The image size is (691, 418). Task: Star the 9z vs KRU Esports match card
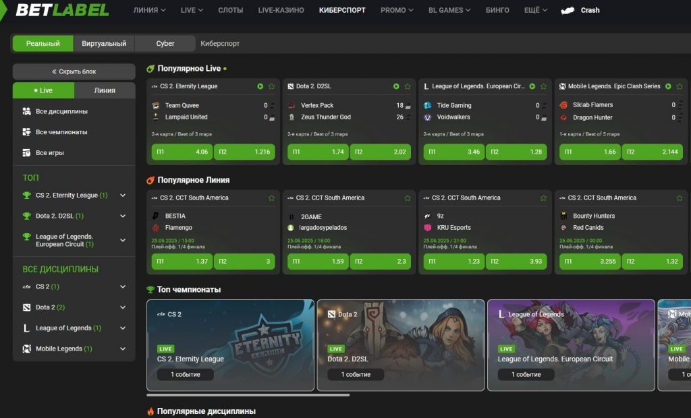click(543, 198)
